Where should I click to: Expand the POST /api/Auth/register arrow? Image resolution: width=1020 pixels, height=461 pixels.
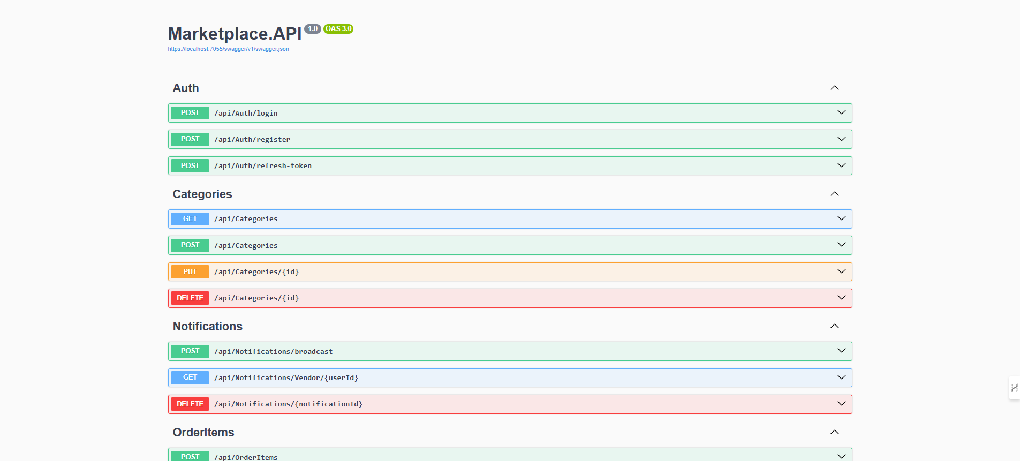point(841,139)
